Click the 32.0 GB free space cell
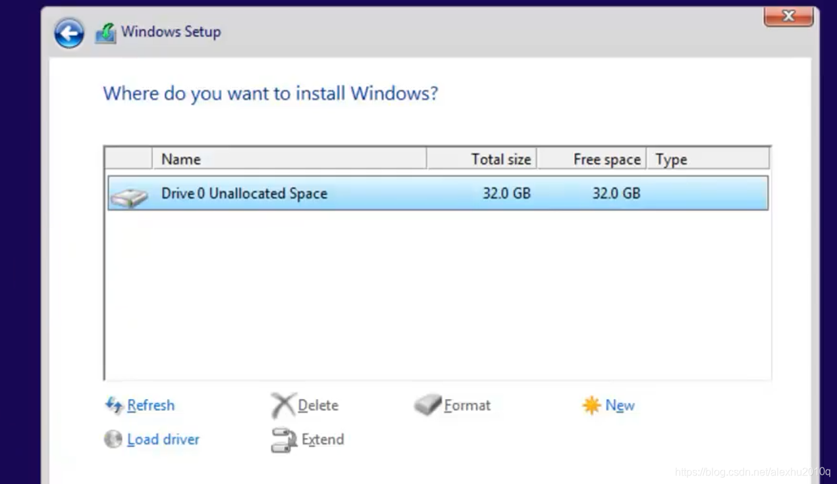The height and width of the screenshot is (484, 837). tap(616, 193)
